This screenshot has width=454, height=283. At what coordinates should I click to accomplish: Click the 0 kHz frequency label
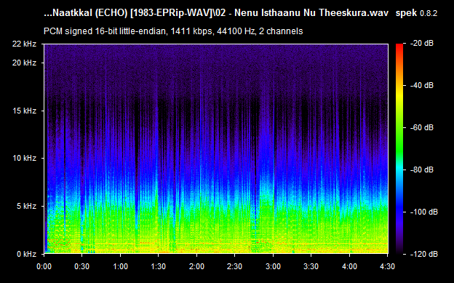(x=26, y=254)
